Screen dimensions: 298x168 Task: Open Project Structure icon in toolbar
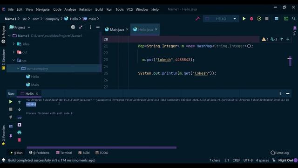(277, 19)
